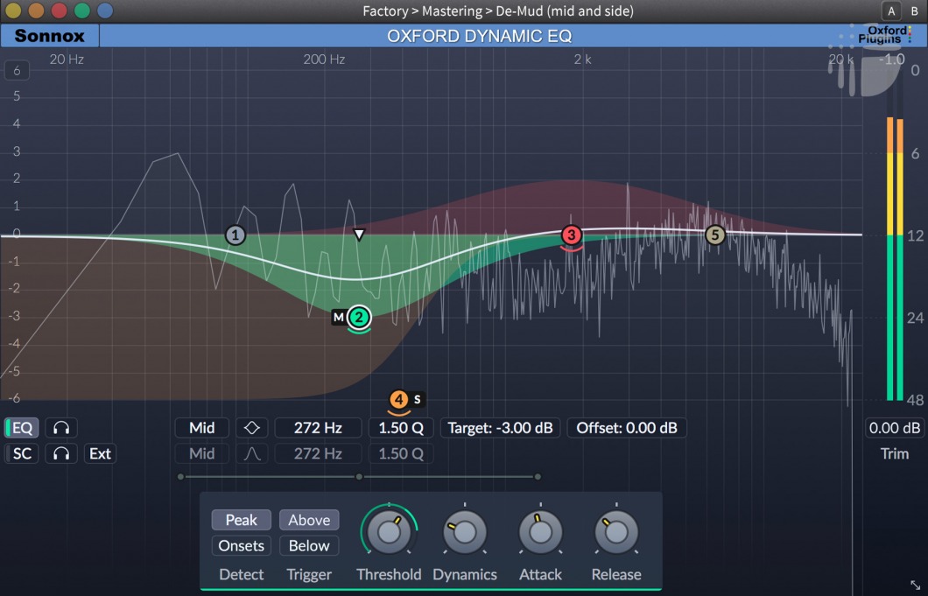The image size is (928, 596).
Task: Click the Sonnox logo button
Action: (50, 36)
